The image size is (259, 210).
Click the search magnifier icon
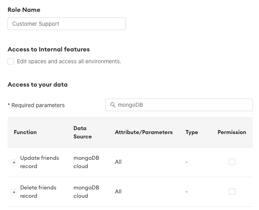113,105
